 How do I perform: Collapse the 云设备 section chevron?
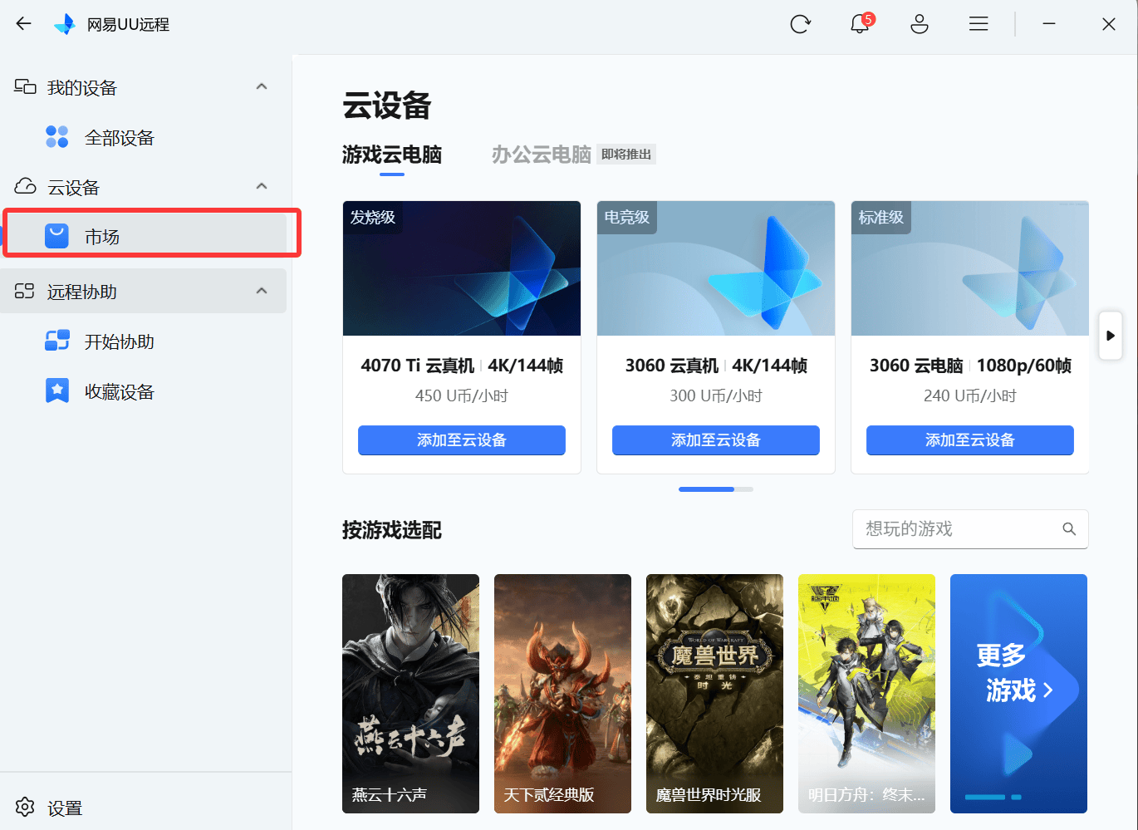tap(262, 187)
